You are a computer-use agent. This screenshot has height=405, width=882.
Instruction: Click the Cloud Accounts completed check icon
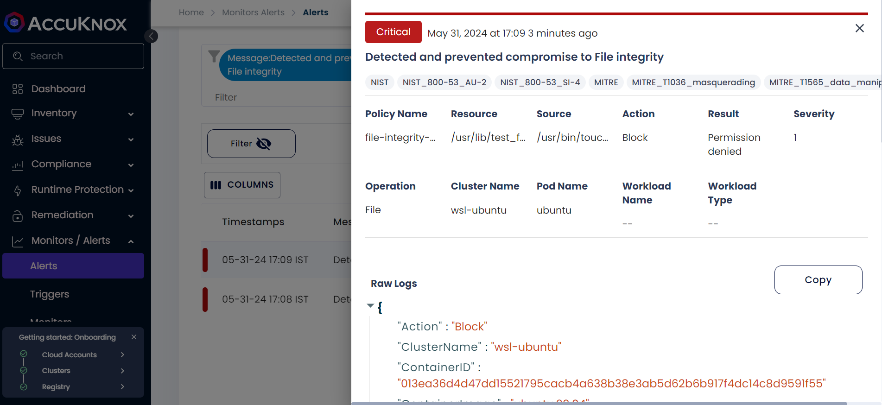point(24,354)
